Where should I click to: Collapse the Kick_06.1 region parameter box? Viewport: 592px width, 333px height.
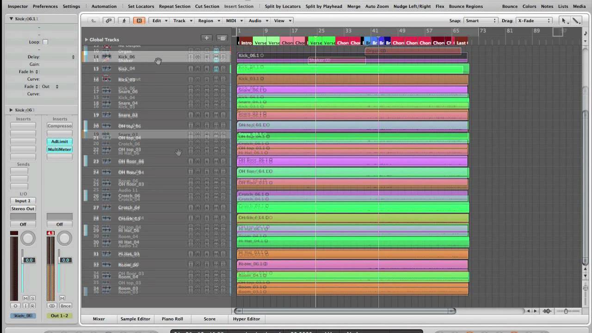click(11, 18)
